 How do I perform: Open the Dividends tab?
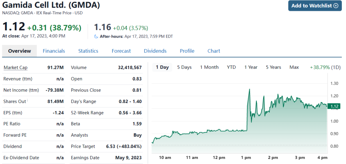pos(155,51)
